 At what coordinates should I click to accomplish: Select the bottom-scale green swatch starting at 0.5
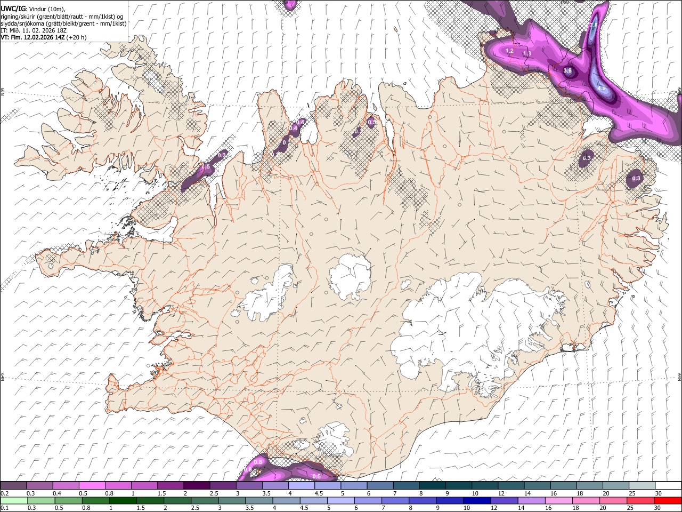click(69, 500)
